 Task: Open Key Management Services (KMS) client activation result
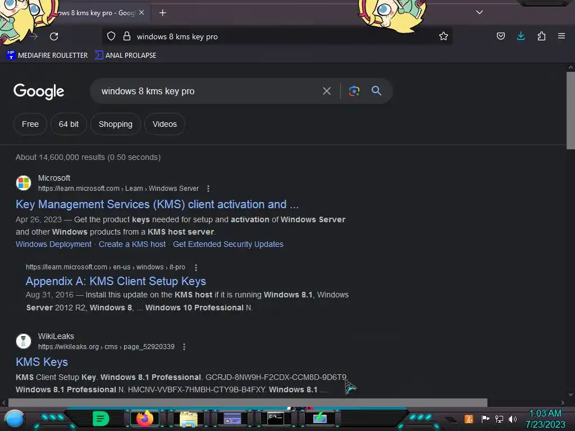pyautogui.click(x=157, y=204)
